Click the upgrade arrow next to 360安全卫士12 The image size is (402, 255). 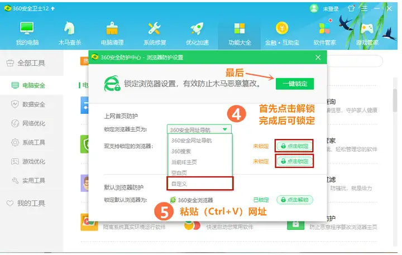click(x=53, y=8)
